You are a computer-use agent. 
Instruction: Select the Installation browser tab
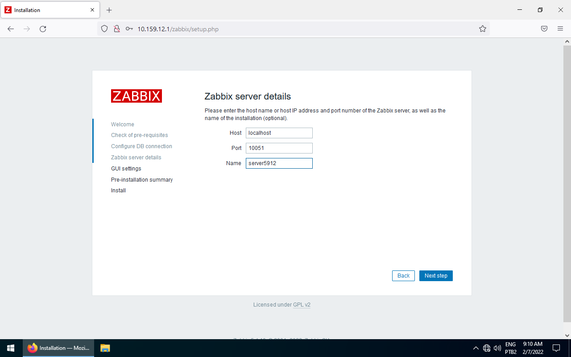45,10
